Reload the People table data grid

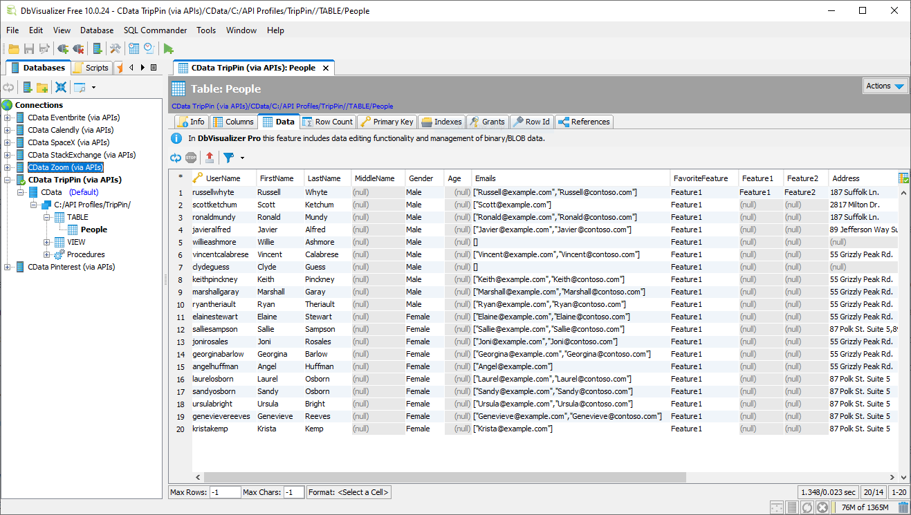pyautogui.click(x=176, y=158)
